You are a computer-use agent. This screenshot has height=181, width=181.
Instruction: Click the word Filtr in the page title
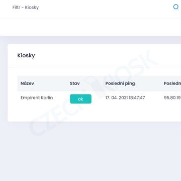(x=17, y=8)
